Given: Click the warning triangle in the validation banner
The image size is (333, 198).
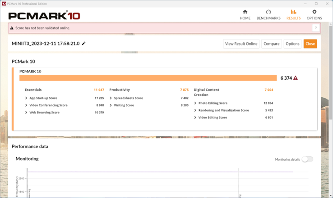Looking at the screenshot, I should click(12, 28).
